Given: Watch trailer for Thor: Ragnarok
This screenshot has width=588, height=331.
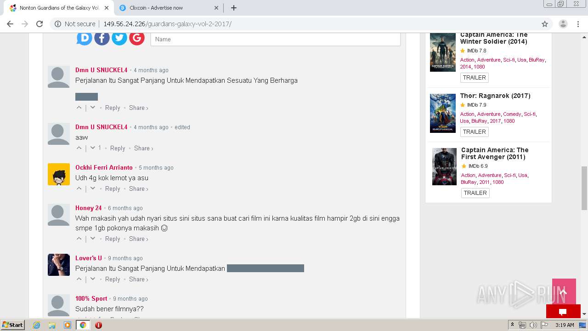Looking at the screenshot, I should [475, 132].
